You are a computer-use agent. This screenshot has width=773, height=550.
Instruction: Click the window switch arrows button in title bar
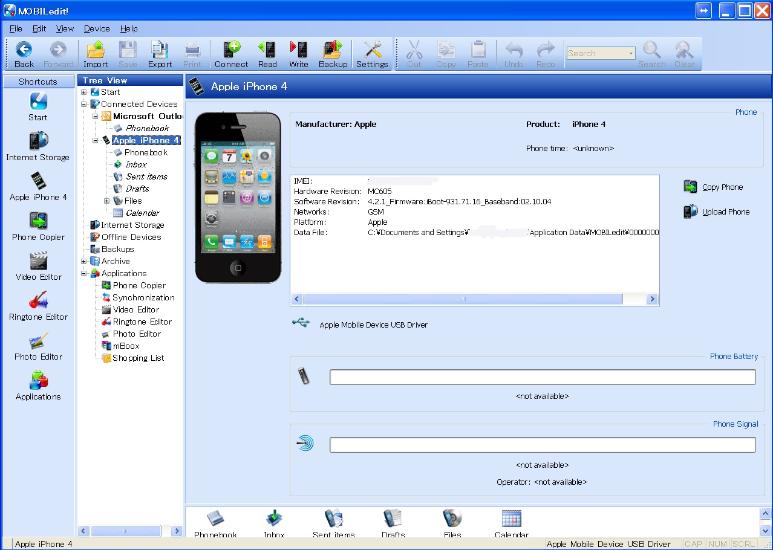pyautogui.click(x=703, y=10)
